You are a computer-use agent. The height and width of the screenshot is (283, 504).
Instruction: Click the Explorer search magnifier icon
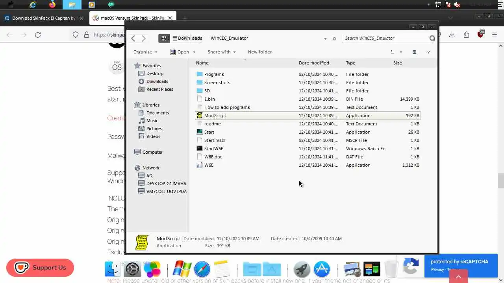coord(432,38)
